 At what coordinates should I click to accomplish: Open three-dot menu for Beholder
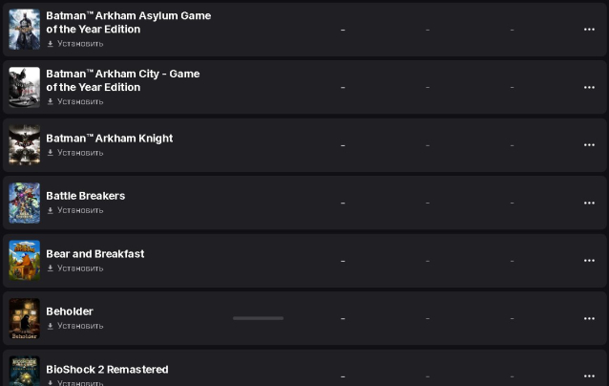pos(589,318)
